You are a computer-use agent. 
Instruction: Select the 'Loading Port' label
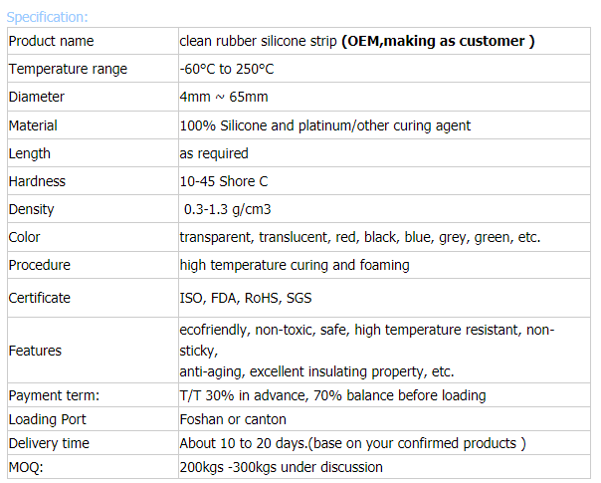tap(47, 419)
